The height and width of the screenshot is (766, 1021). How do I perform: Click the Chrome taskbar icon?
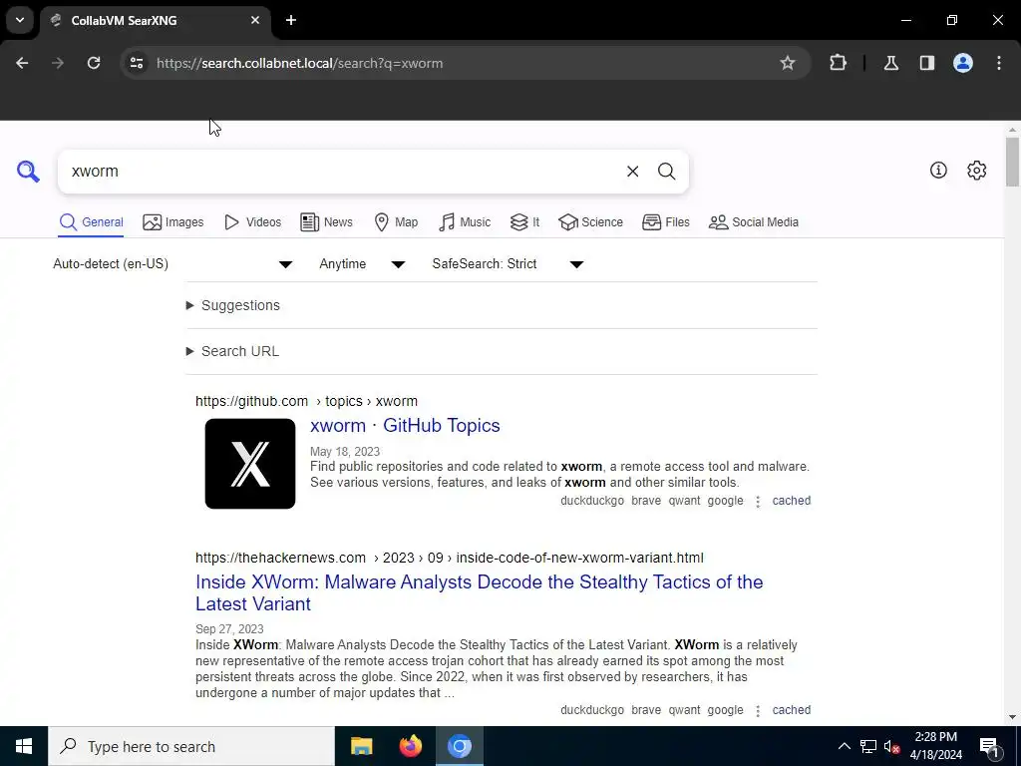coord(460,746)
